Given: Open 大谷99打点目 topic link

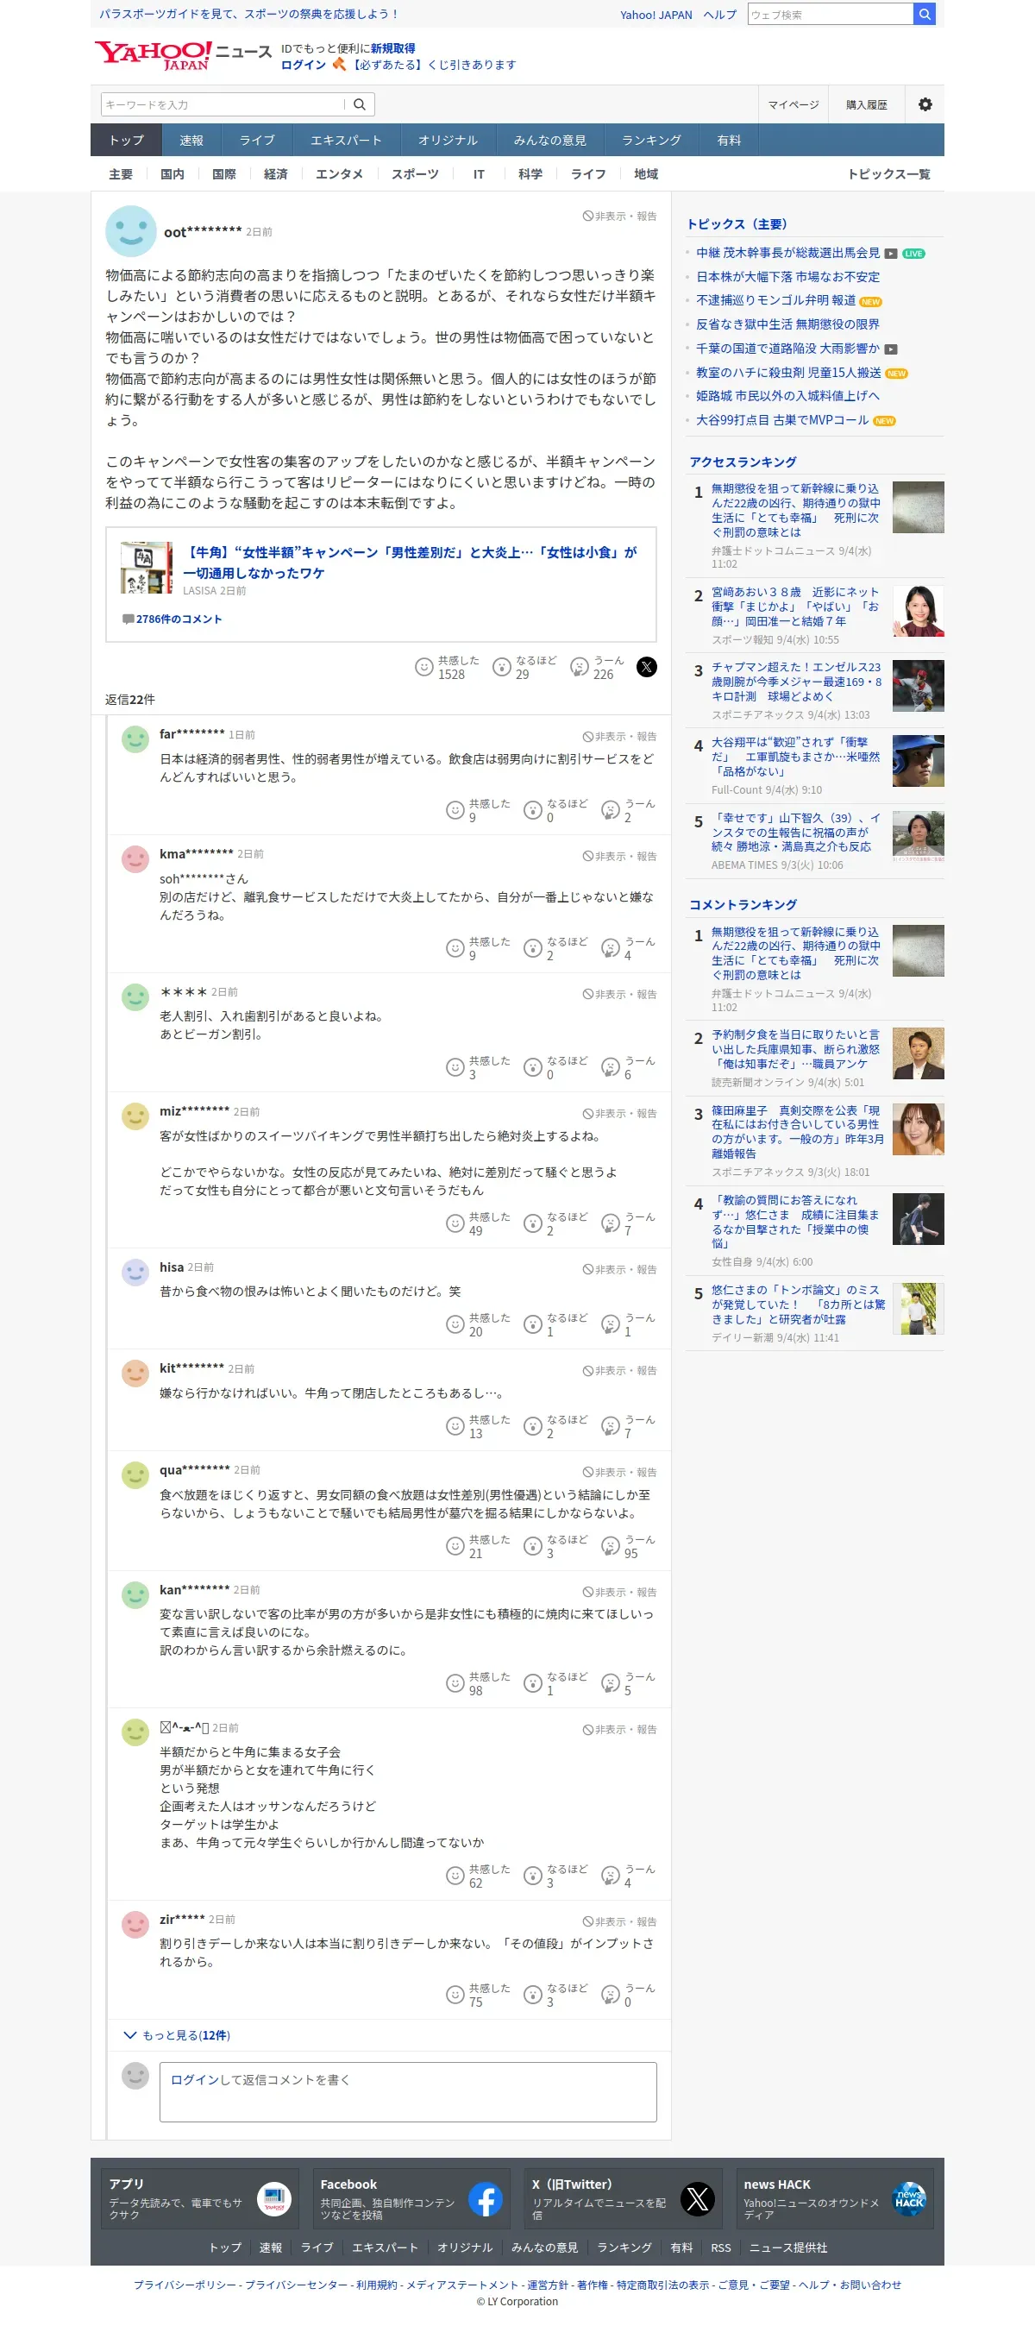Looking at the screenshot, I should tap(782, 420).
